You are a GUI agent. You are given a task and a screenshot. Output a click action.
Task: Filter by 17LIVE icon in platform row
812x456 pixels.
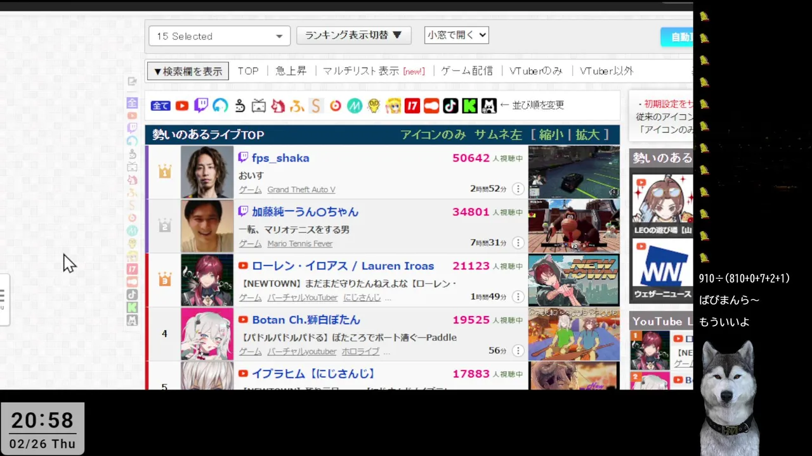click(412, 106)
